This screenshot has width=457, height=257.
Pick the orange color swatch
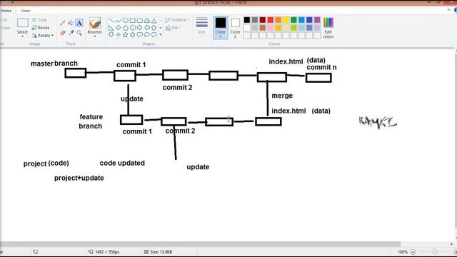278,20
